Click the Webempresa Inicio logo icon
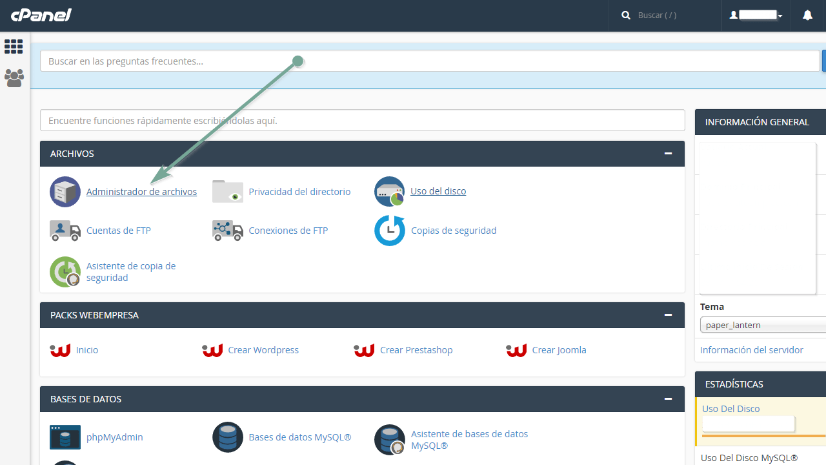This screenshot has width=826, height=465. (x=60, y=350)
